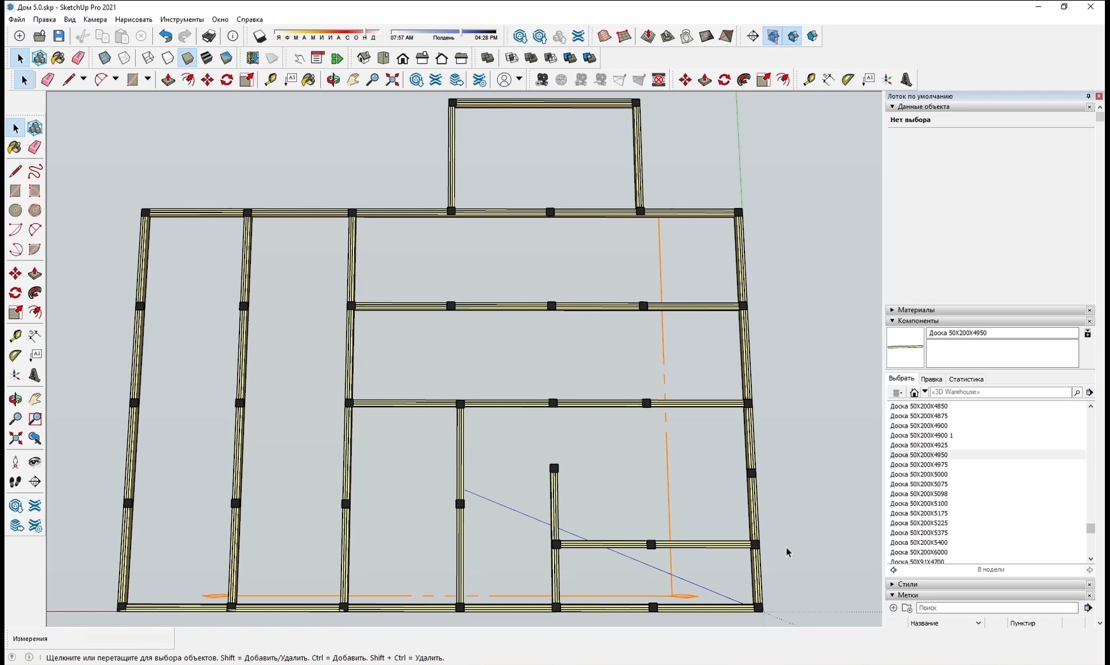
Task: Open the Название dropdown in Метки panel
Action: point(979,623)
